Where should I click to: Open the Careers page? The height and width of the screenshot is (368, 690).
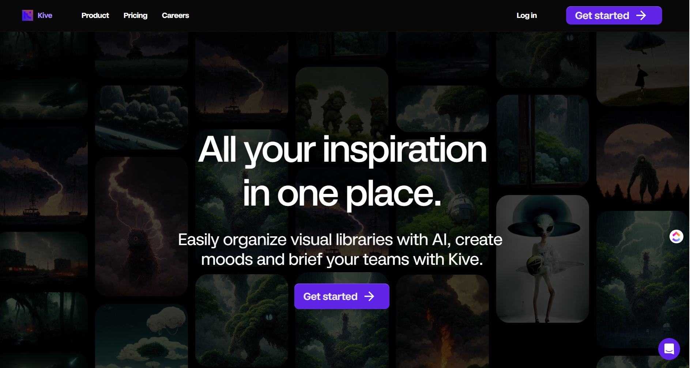(175, 15)
